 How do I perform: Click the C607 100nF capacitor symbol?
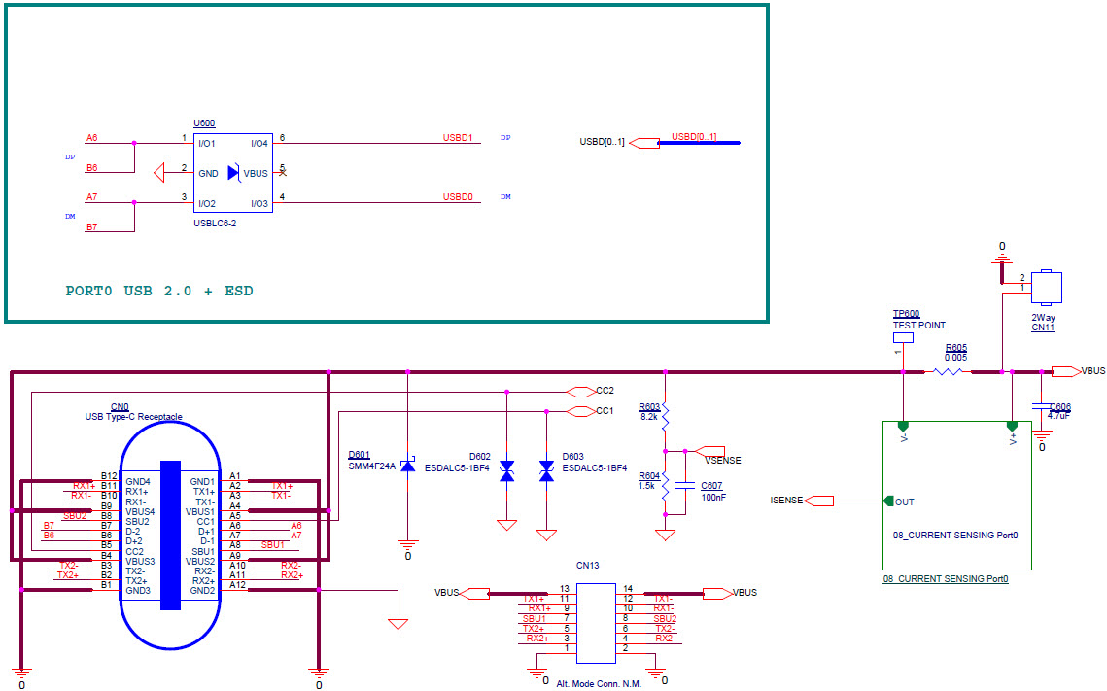pos(686,484)
